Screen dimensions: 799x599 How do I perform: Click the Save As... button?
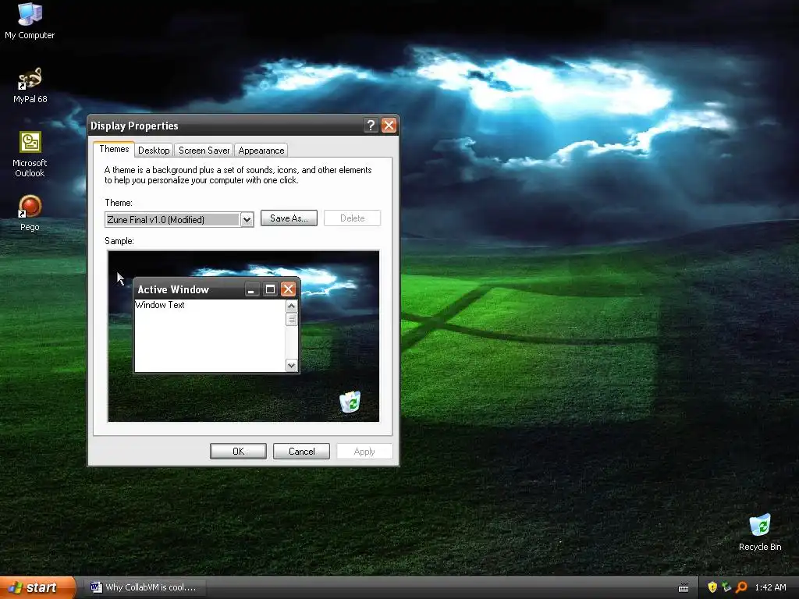click(x=289, y=218)
